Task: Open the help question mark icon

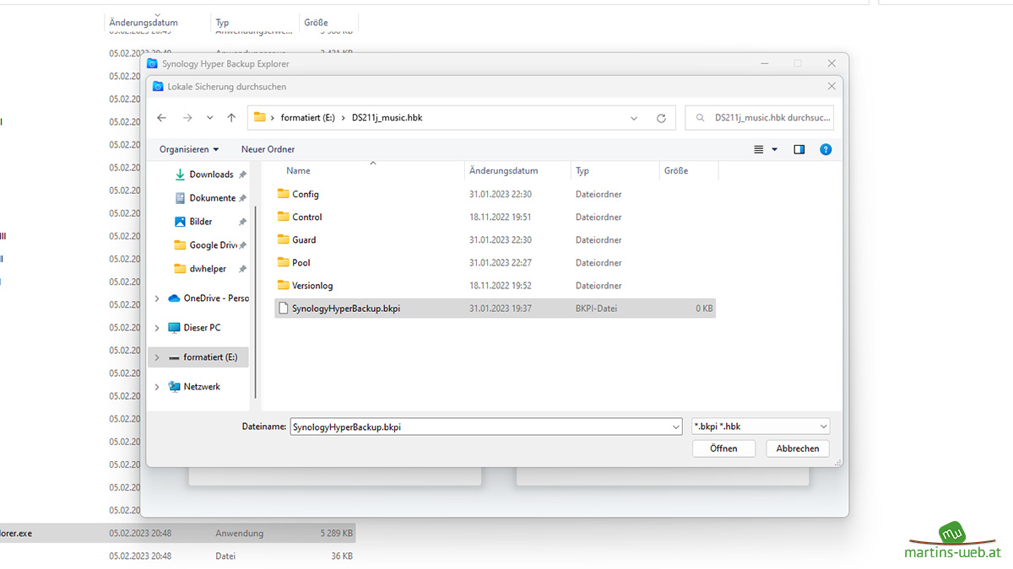Action: tap(826, 149)
